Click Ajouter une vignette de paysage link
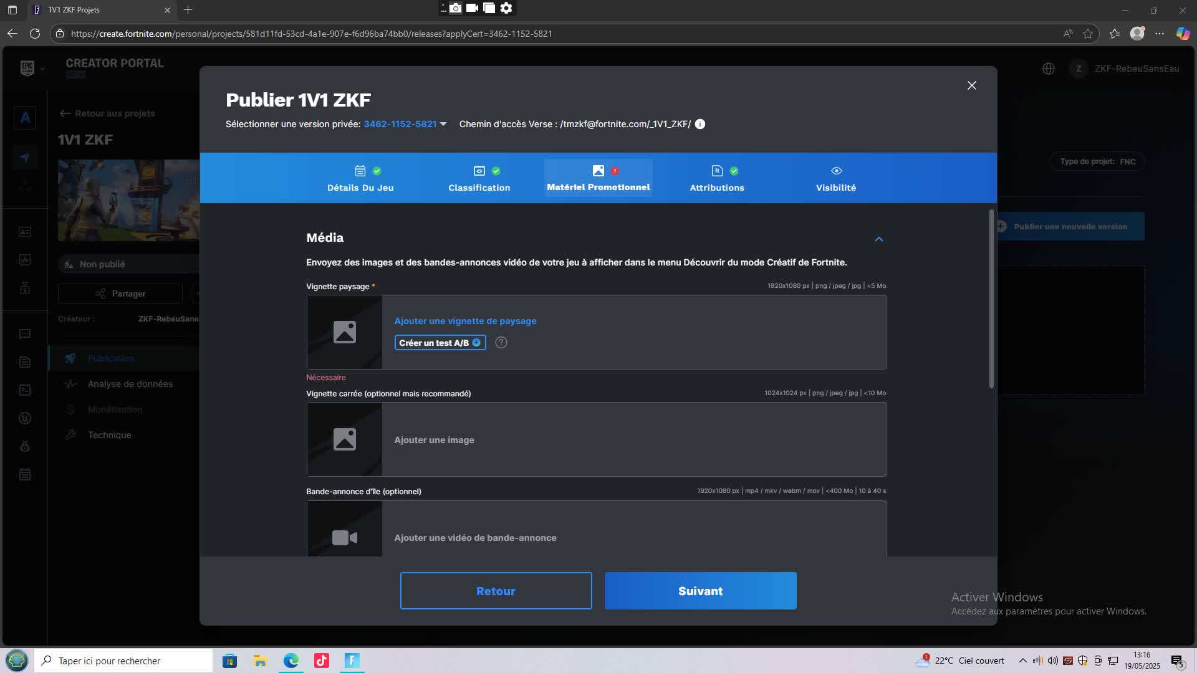1197x673 pixels. coord(465,321)
